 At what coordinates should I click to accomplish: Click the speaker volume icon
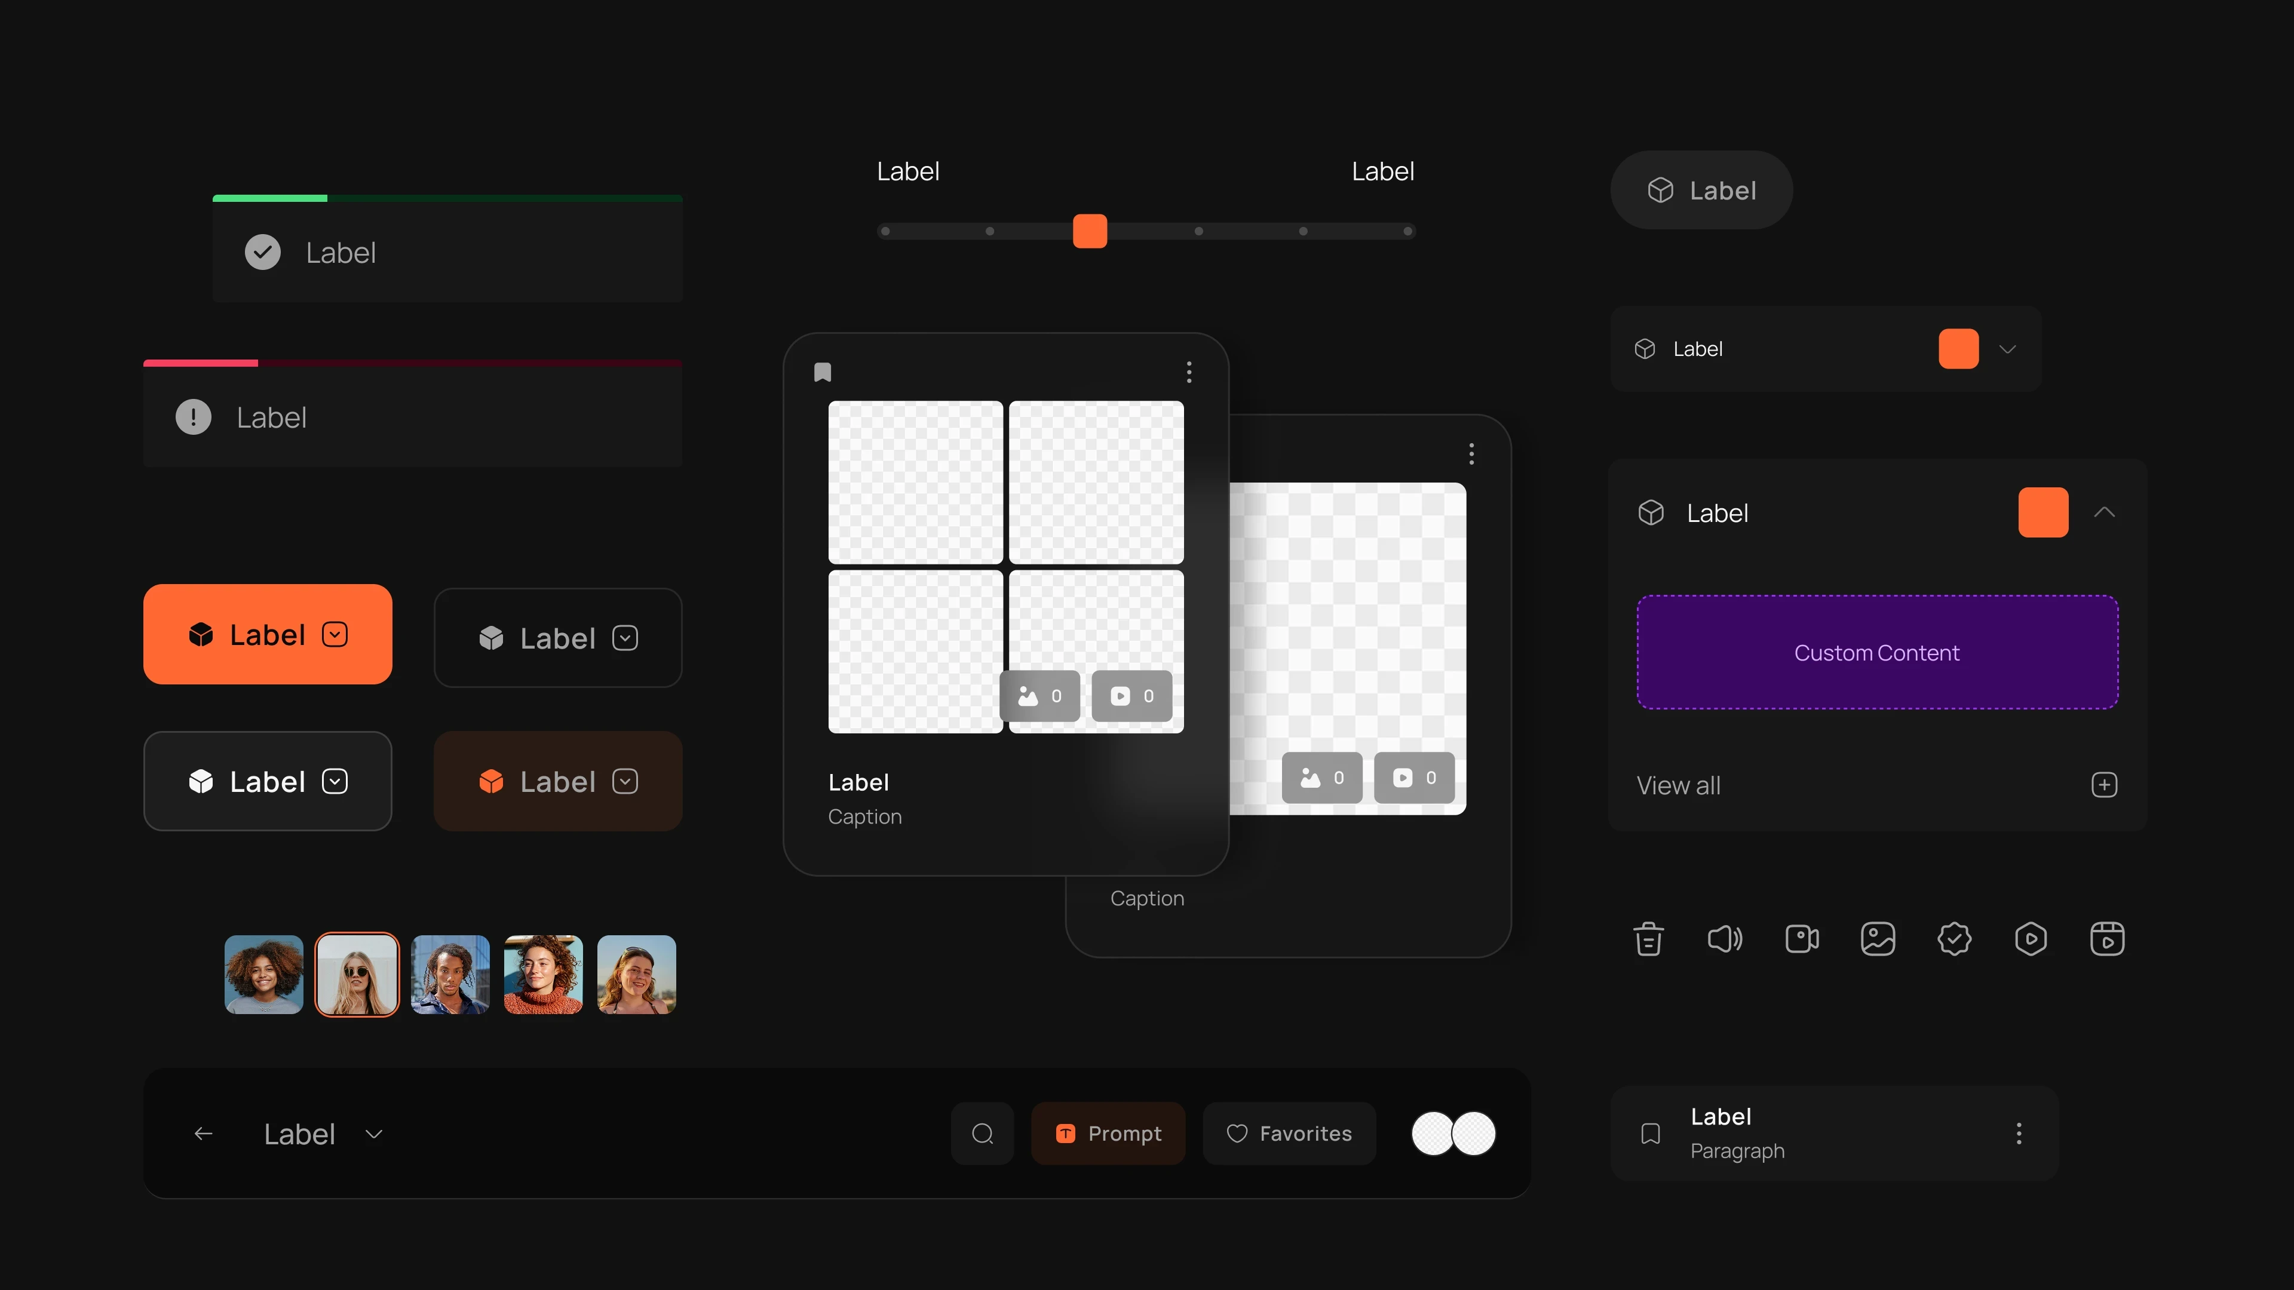pyautogui.click(x=1725, y=939)
